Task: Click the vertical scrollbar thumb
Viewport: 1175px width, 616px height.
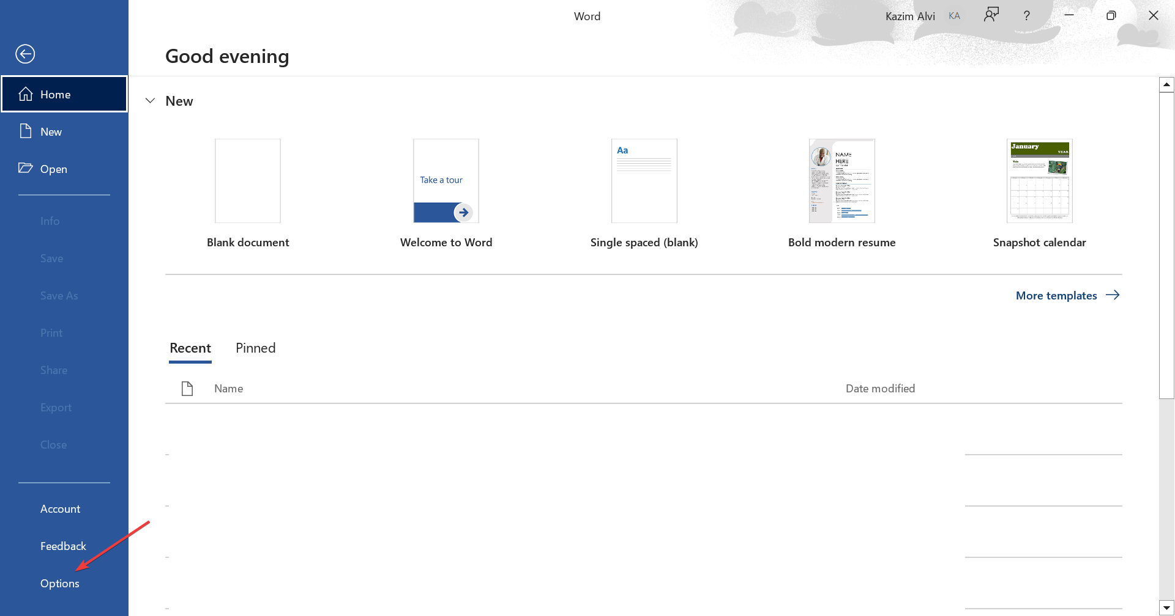Action: pyautogui.click(x=1167, y=245)
